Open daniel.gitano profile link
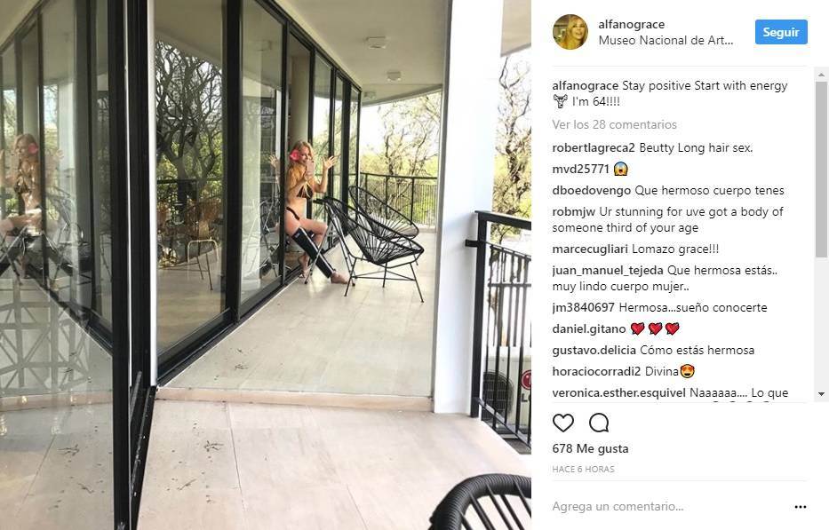Image resolution: width=829 pixels, height=530 pixels. [x=589, y=328]
